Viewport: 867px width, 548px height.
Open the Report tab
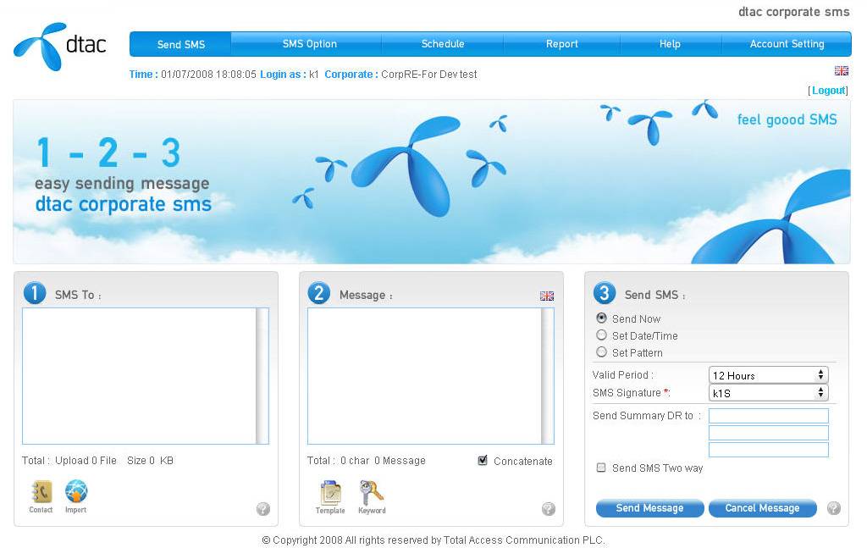click(x=562, y=44)
